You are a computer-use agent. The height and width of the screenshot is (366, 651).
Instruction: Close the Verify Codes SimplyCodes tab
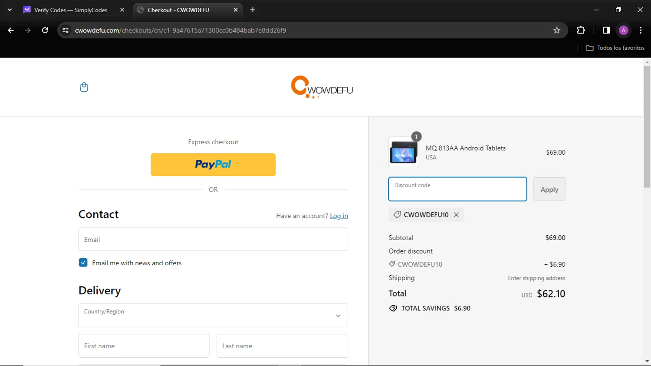coord(122,10)
